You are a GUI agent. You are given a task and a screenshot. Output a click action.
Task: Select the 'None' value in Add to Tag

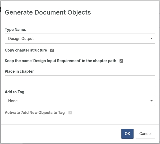[x=13, y=101]
